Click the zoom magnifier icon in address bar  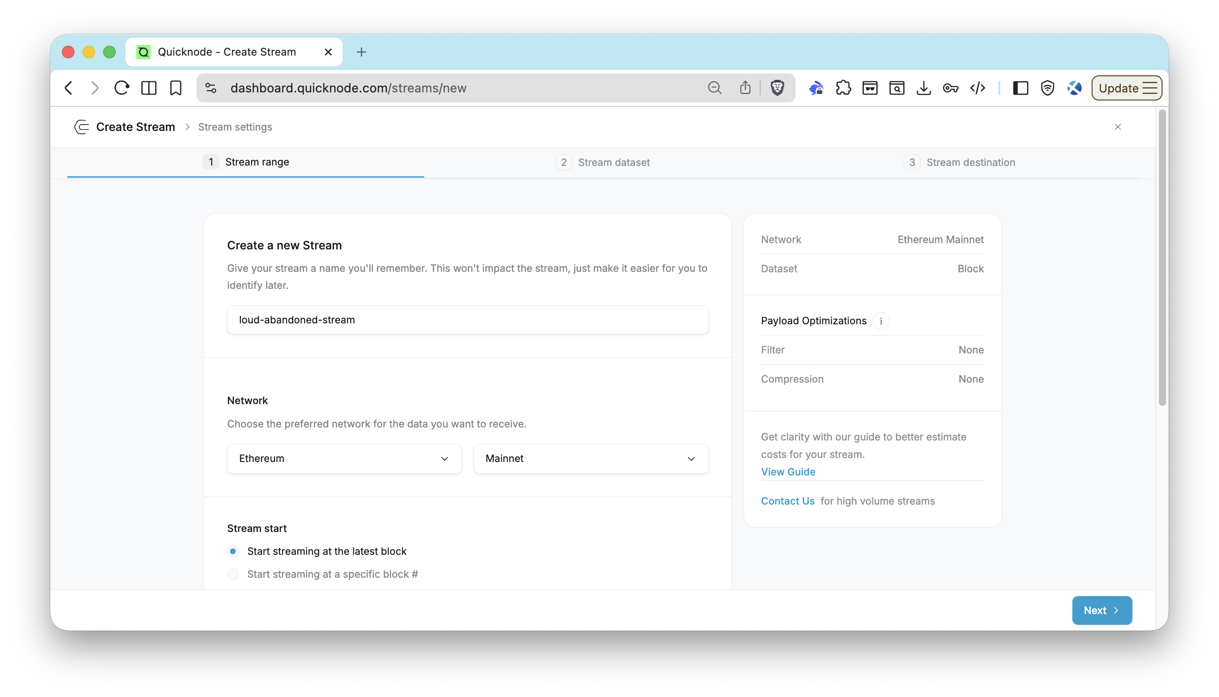coord(714,88)
